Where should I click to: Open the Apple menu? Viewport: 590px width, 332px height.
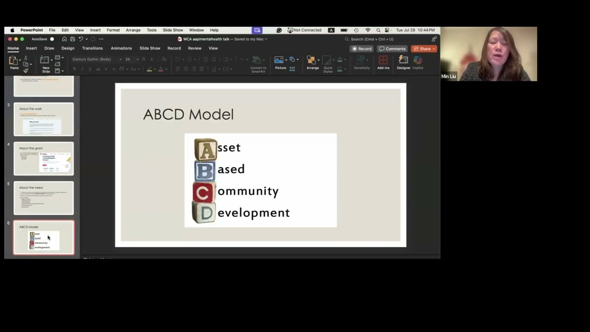point(12,30)
